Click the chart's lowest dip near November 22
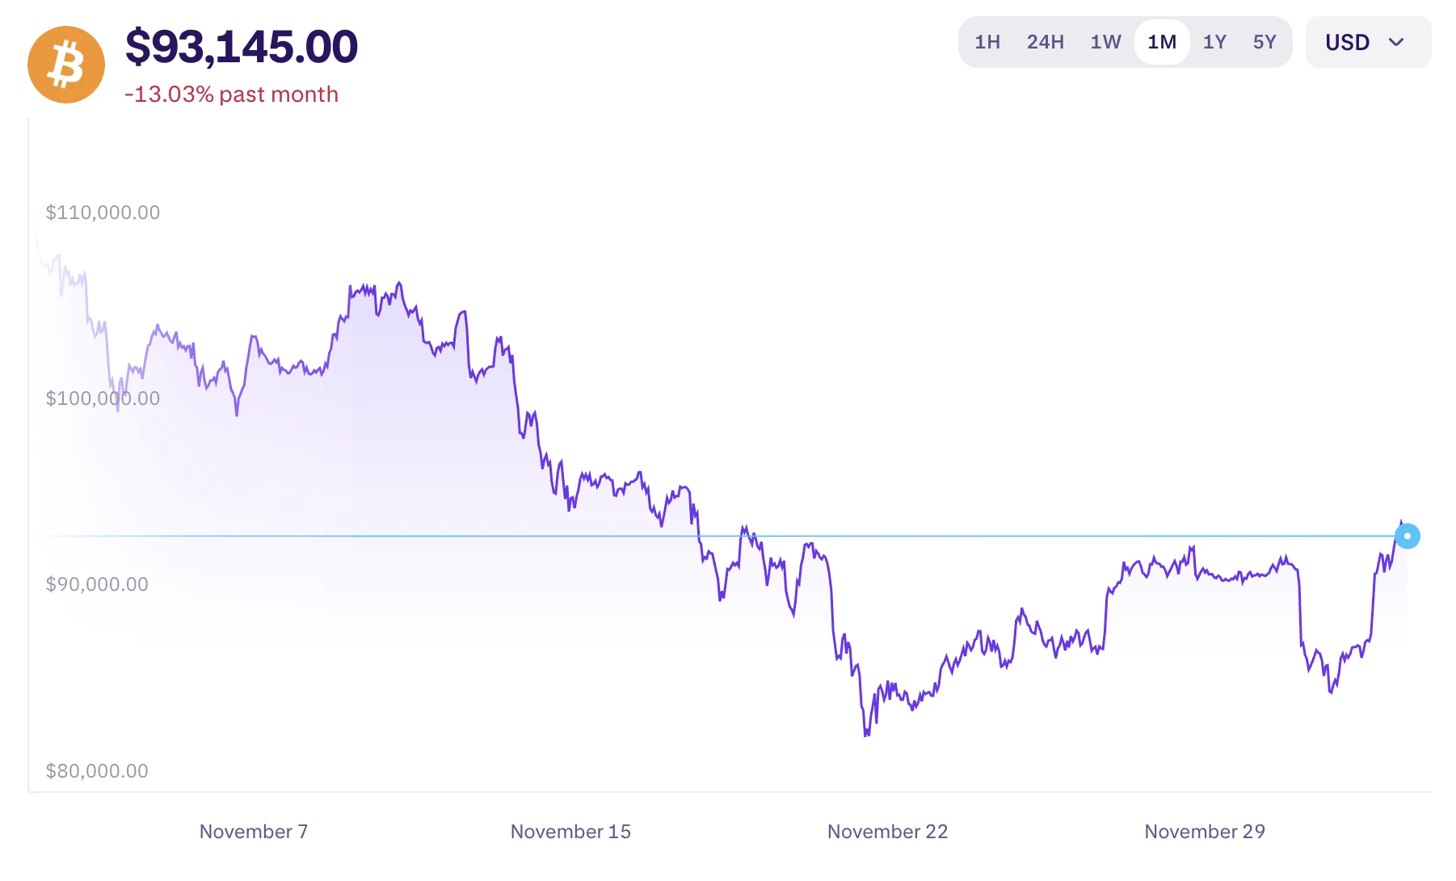This screenshot has width=1456, height=881. [x=865, y=736]
